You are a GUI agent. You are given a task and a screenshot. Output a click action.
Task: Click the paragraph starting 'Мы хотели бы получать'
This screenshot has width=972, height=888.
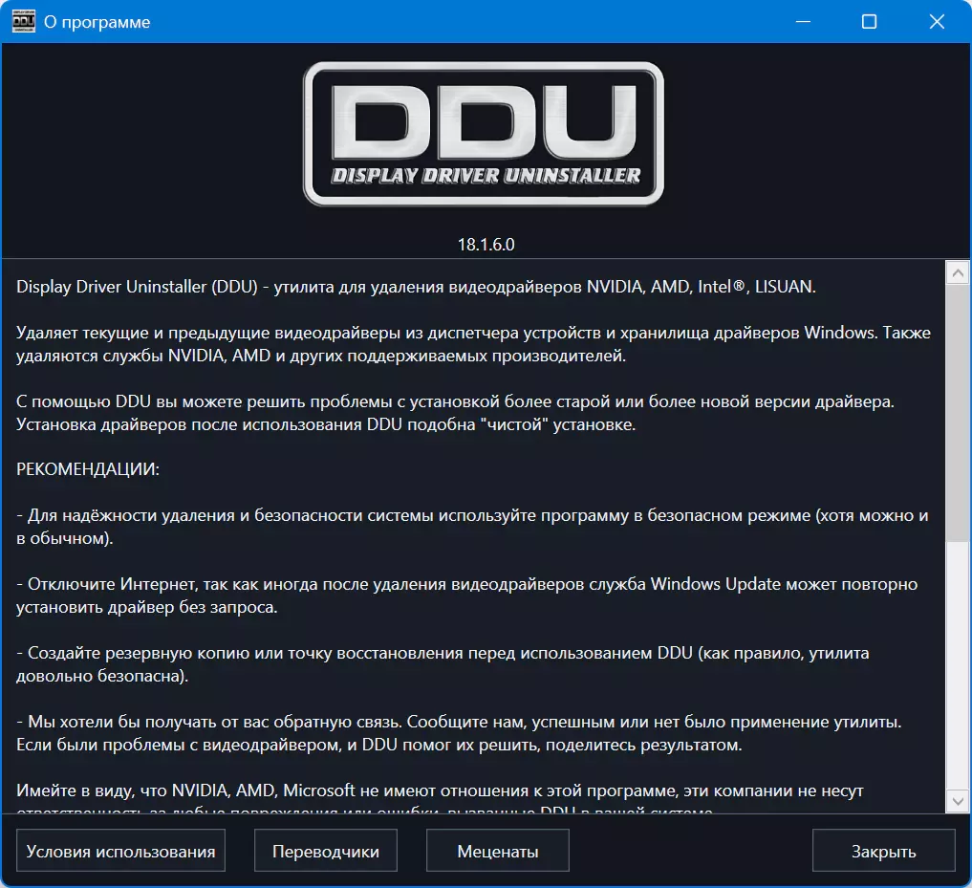[459, 733]
